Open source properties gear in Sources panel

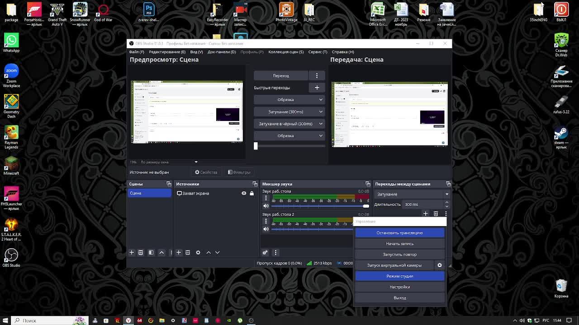[198, 252]
